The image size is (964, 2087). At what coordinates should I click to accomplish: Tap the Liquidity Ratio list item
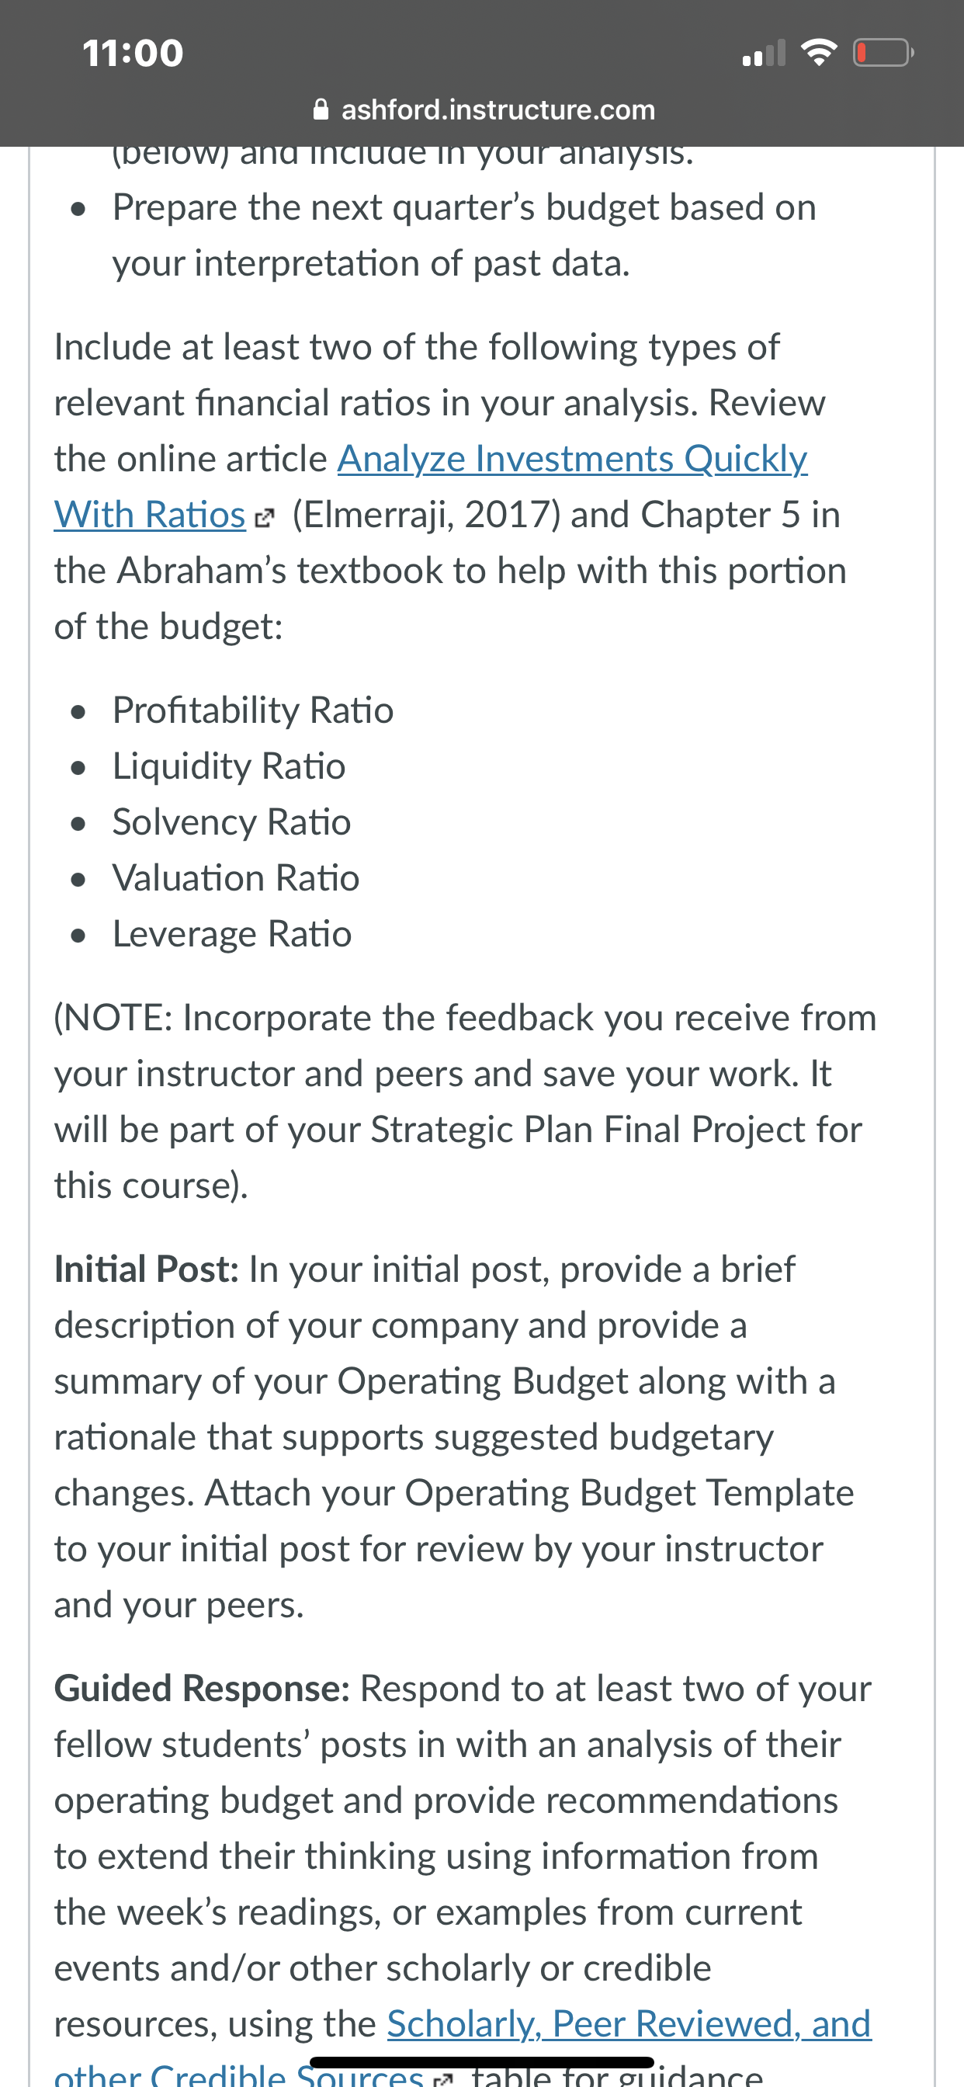pos(229,766)
